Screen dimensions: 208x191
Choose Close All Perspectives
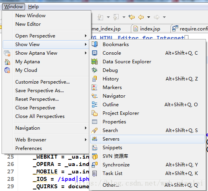pos(40,116)
